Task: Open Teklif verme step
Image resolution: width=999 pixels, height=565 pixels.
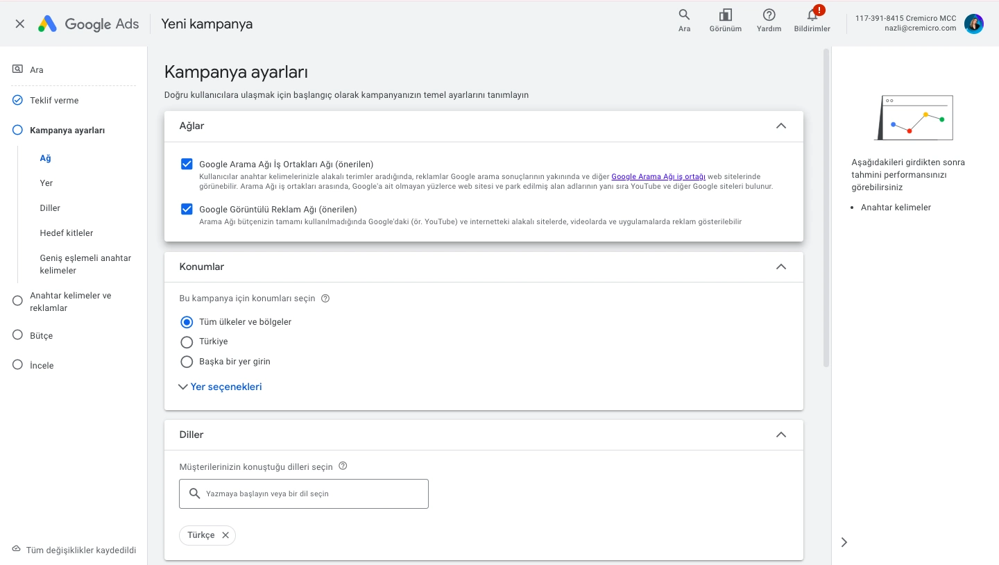Action: tap(54, 100)
